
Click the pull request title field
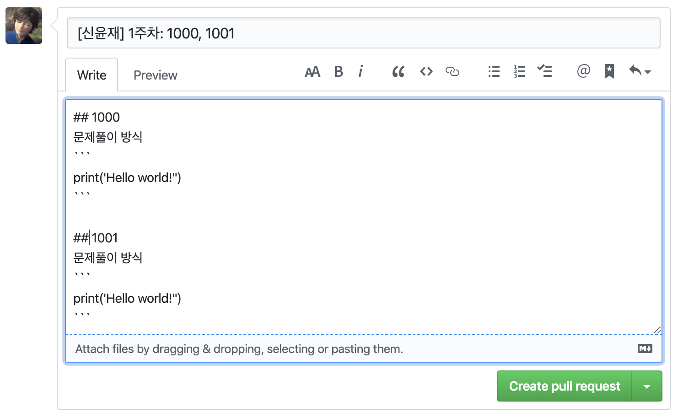364,33
